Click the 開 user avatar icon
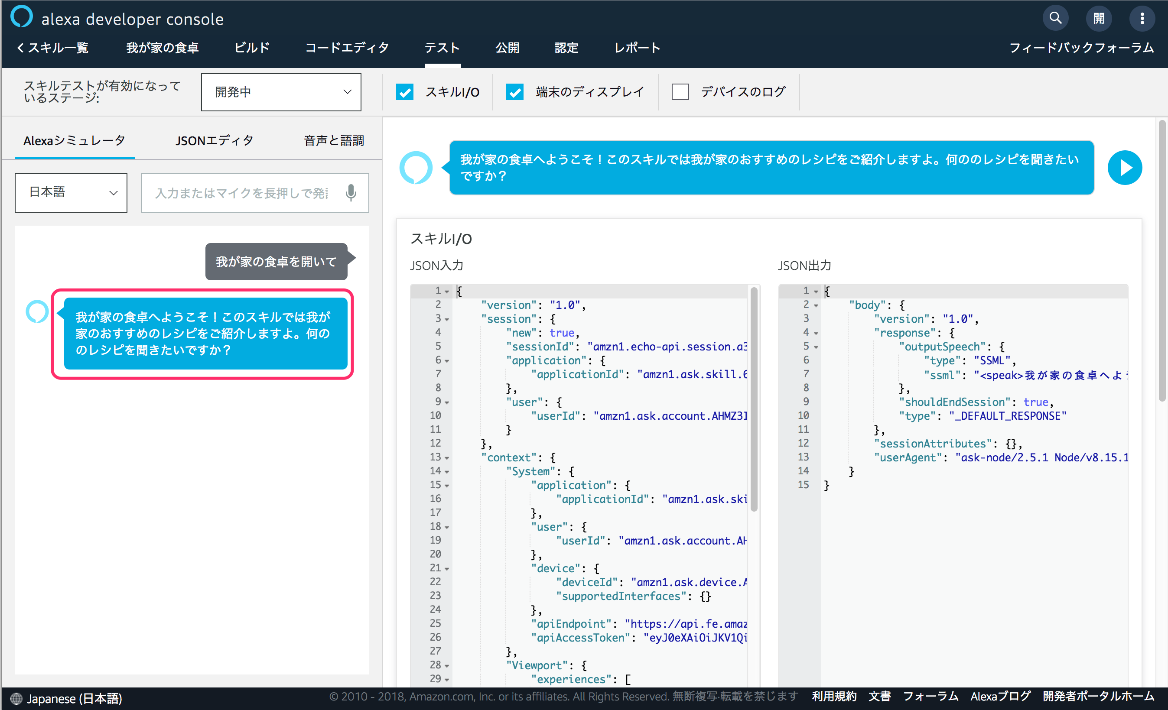The image size is (1168, 710). (x=1098, y=19)
